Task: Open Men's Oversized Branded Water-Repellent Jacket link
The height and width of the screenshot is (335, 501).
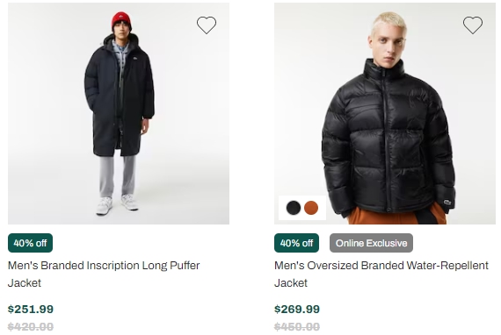Action: pos(381,274)
